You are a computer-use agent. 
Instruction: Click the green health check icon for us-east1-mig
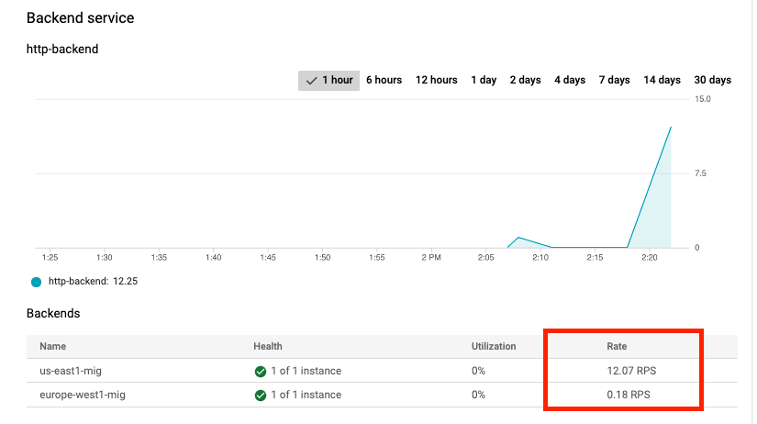pyautogui.click(x=262, y=372)
